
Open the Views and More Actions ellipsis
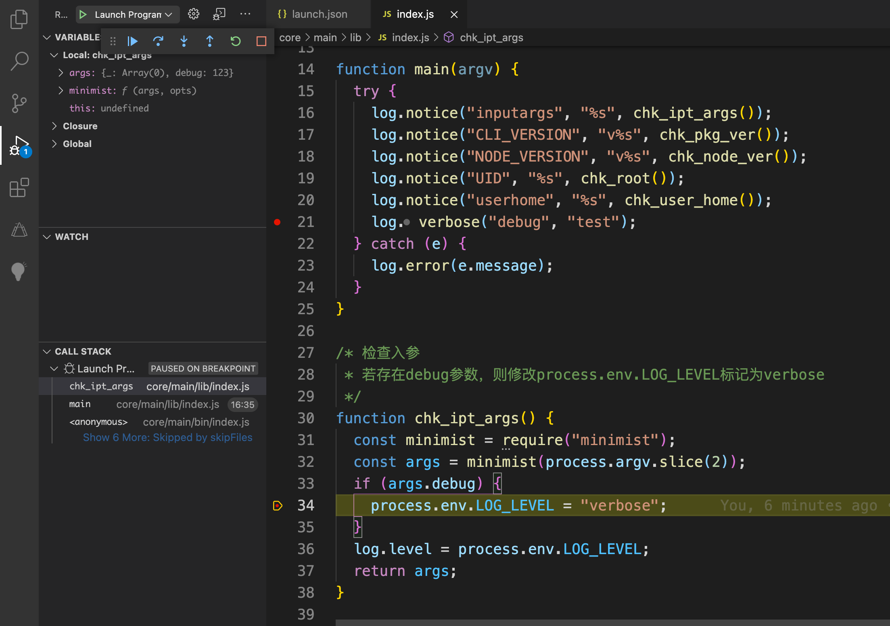click(x=245, y=14)
